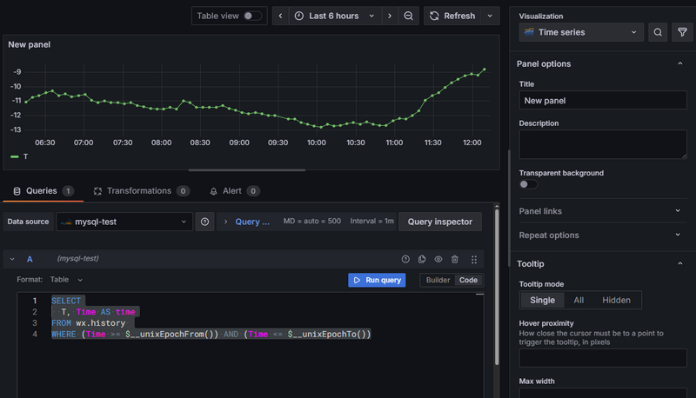Open the Time series visualization picker
Screen dimensions: 696x398
coord(581,32)
